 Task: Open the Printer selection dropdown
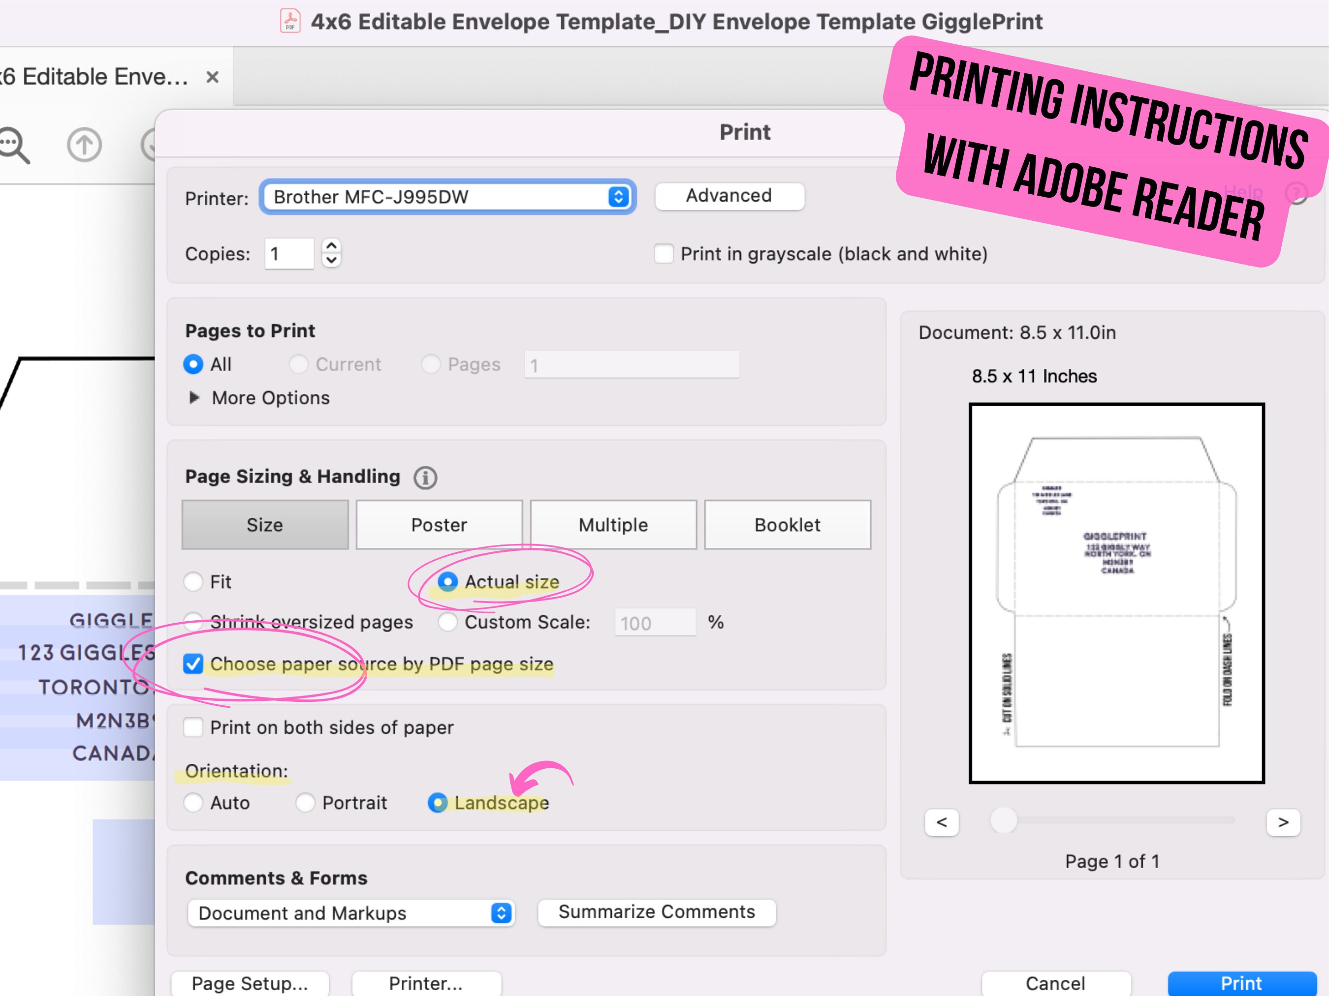[447, 197]
